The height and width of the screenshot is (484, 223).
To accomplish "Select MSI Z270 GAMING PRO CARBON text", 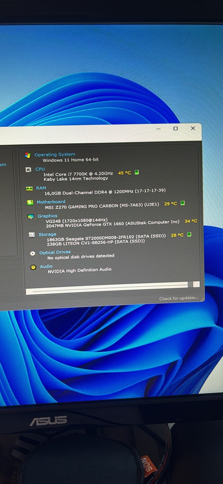I will click(102, 206).
